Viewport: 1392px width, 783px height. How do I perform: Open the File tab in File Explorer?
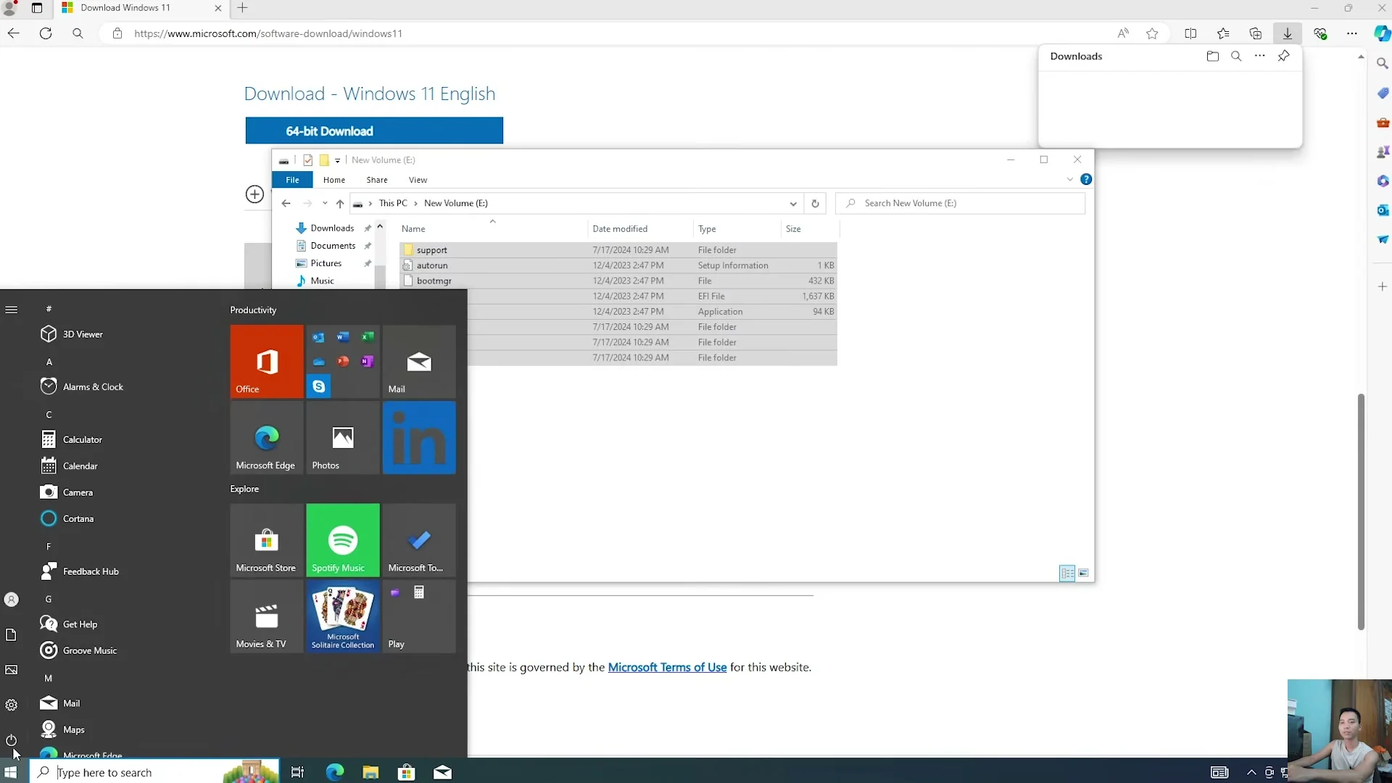(292, 180)
